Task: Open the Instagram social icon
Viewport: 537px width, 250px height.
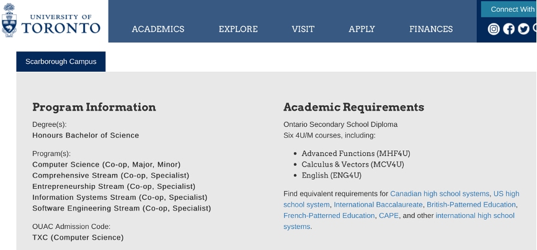Action: 494,29
